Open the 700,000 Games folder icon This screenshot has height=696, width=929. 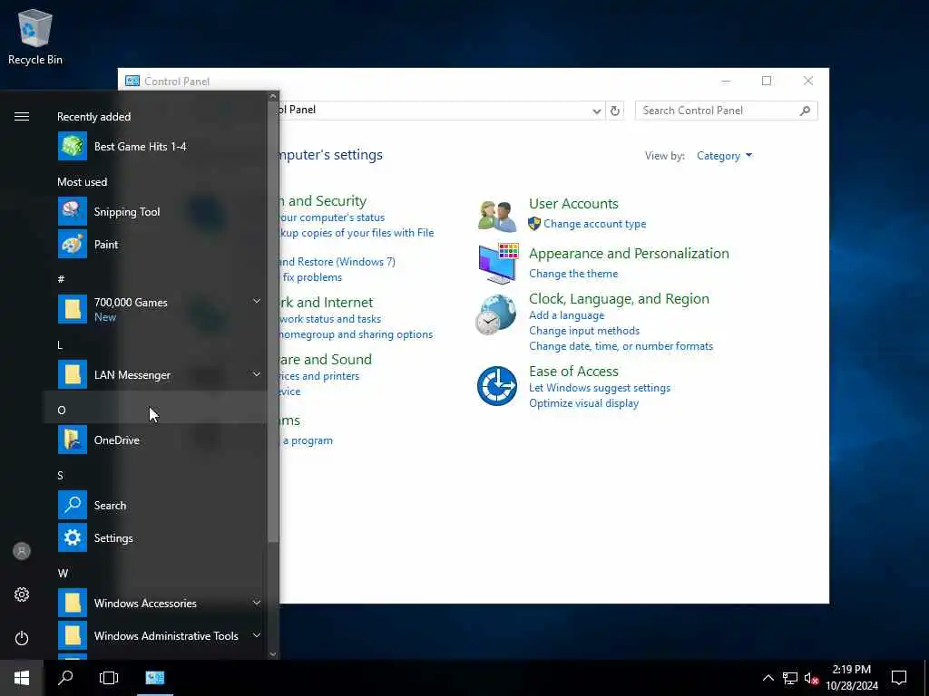click(x=73, y=309)
